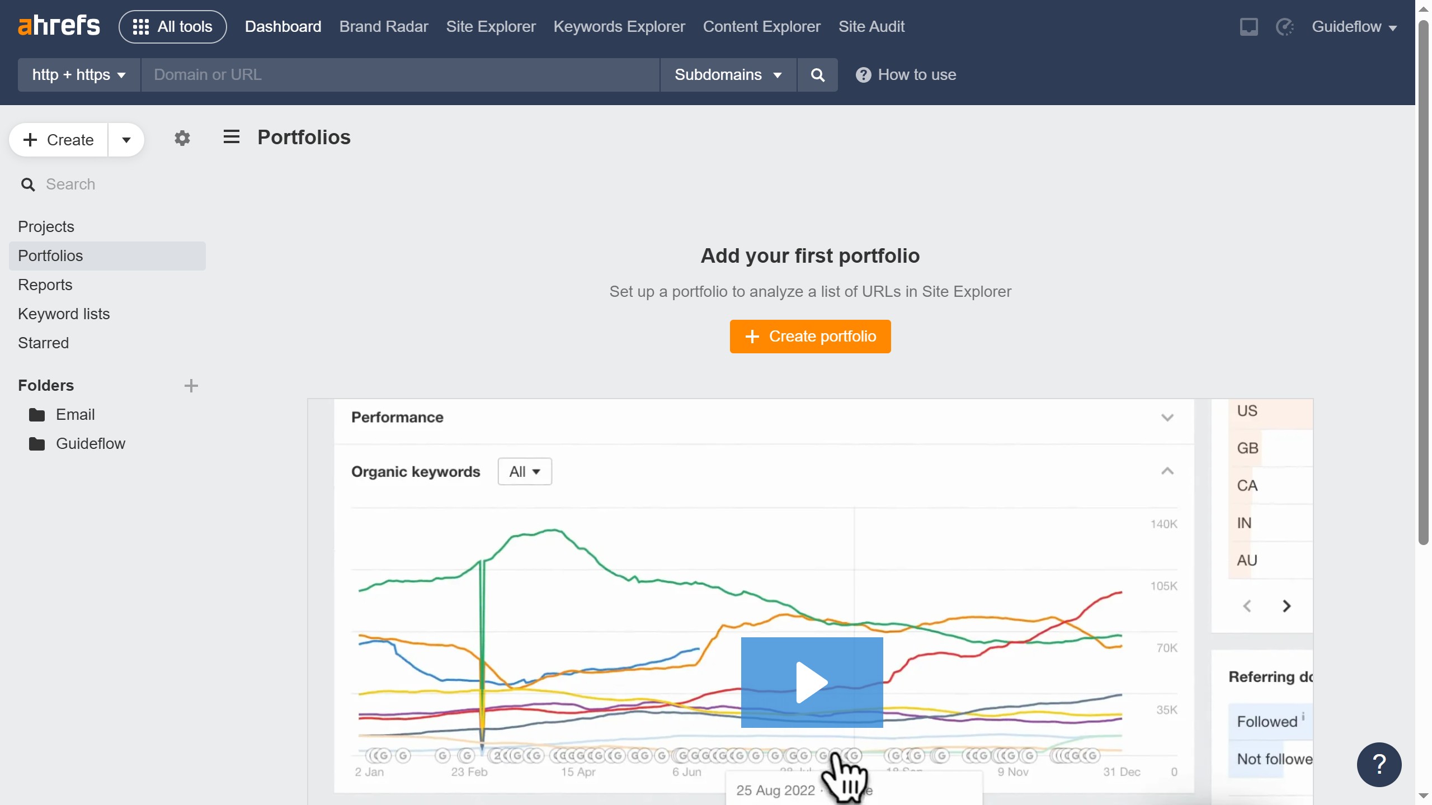Click the Create portfolio button

click(x=810, y=337)
